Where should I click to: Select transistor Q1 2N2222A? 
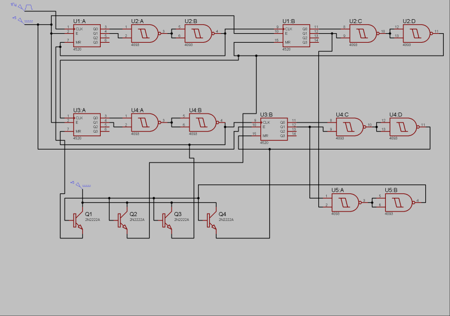click(78, 220)
